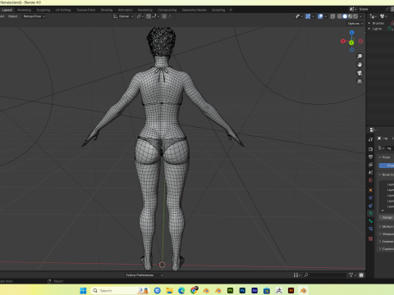Switch to the Sculpting workspace tab
This screenshot has width=394, height=295.
tap(44, 10)
